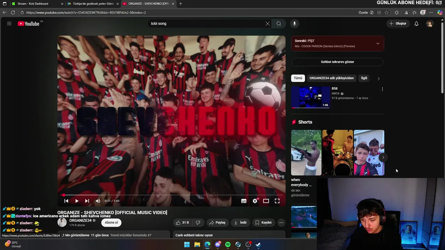Share the video with Paylaş
This screenshot has width=445, height=250.
pyautogui.click(x=217, y=223)
